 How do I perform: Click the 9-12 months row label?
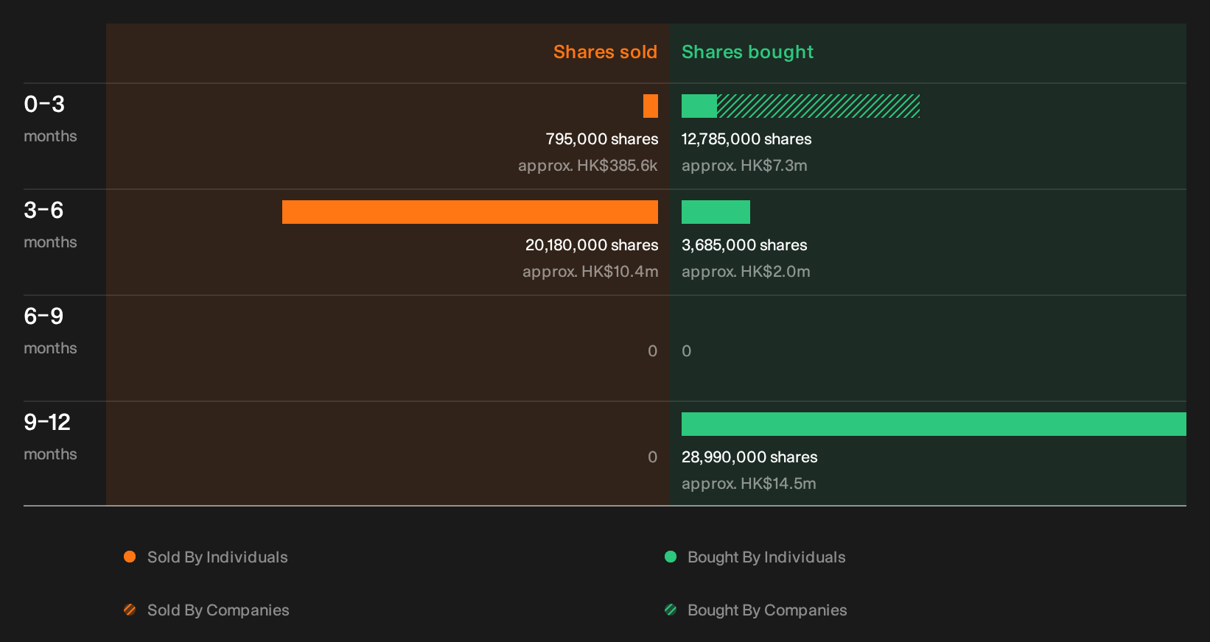tap(50, 437)
